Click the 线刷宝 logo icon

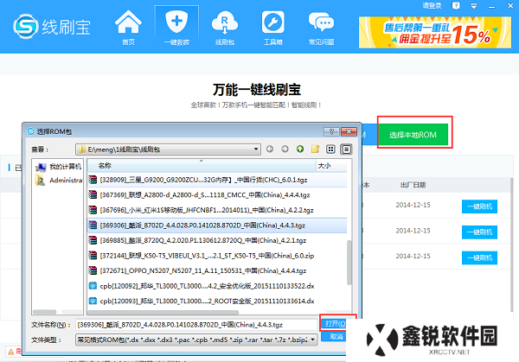tap(25, 27)
